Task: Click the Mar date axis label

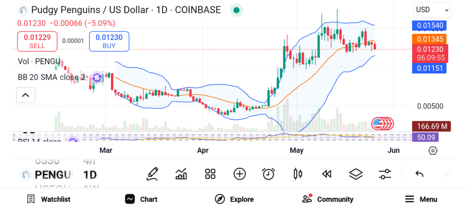Action: [x=106, y=150]
